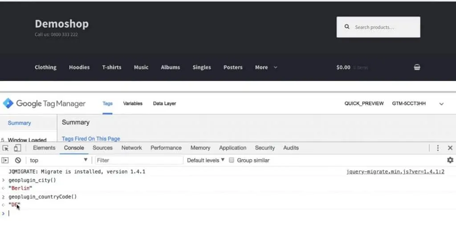Click the GTM-5CCT3HH container ID
The height and width of the screenshot is (232, 456).
(409, 103)
